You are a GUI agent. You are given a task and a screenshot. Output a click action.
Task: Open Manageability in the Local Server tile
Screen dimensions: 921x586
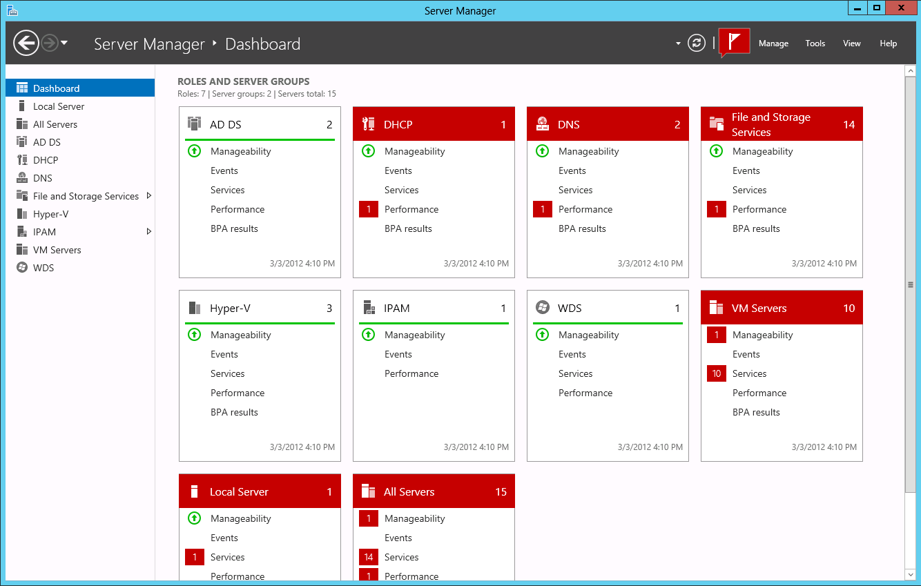pyautogui.click(x=240, y=518)
